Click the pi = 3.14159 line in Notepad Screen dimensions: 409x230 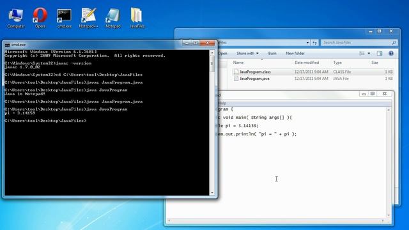point(237,126)
